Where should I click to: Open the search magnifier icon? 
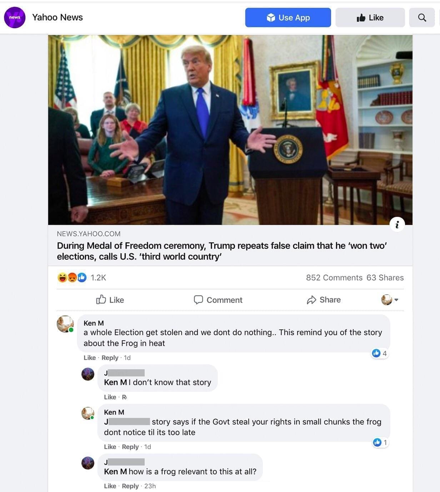pyautogui.click(x=422, y=18)
